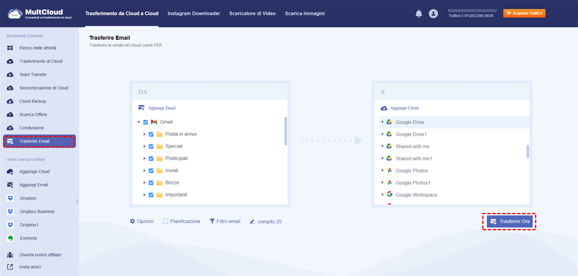Screen dimensions: 578x276
Task: Expand the Inviati folder arrow
Action: point(144,171)
